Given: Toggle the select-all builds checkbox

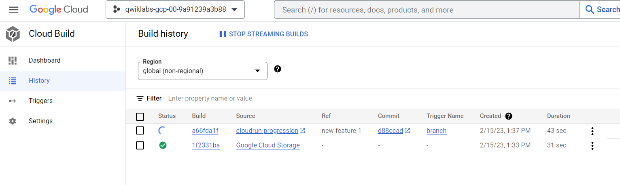Looking at the screenshot, I should [140, 116].
